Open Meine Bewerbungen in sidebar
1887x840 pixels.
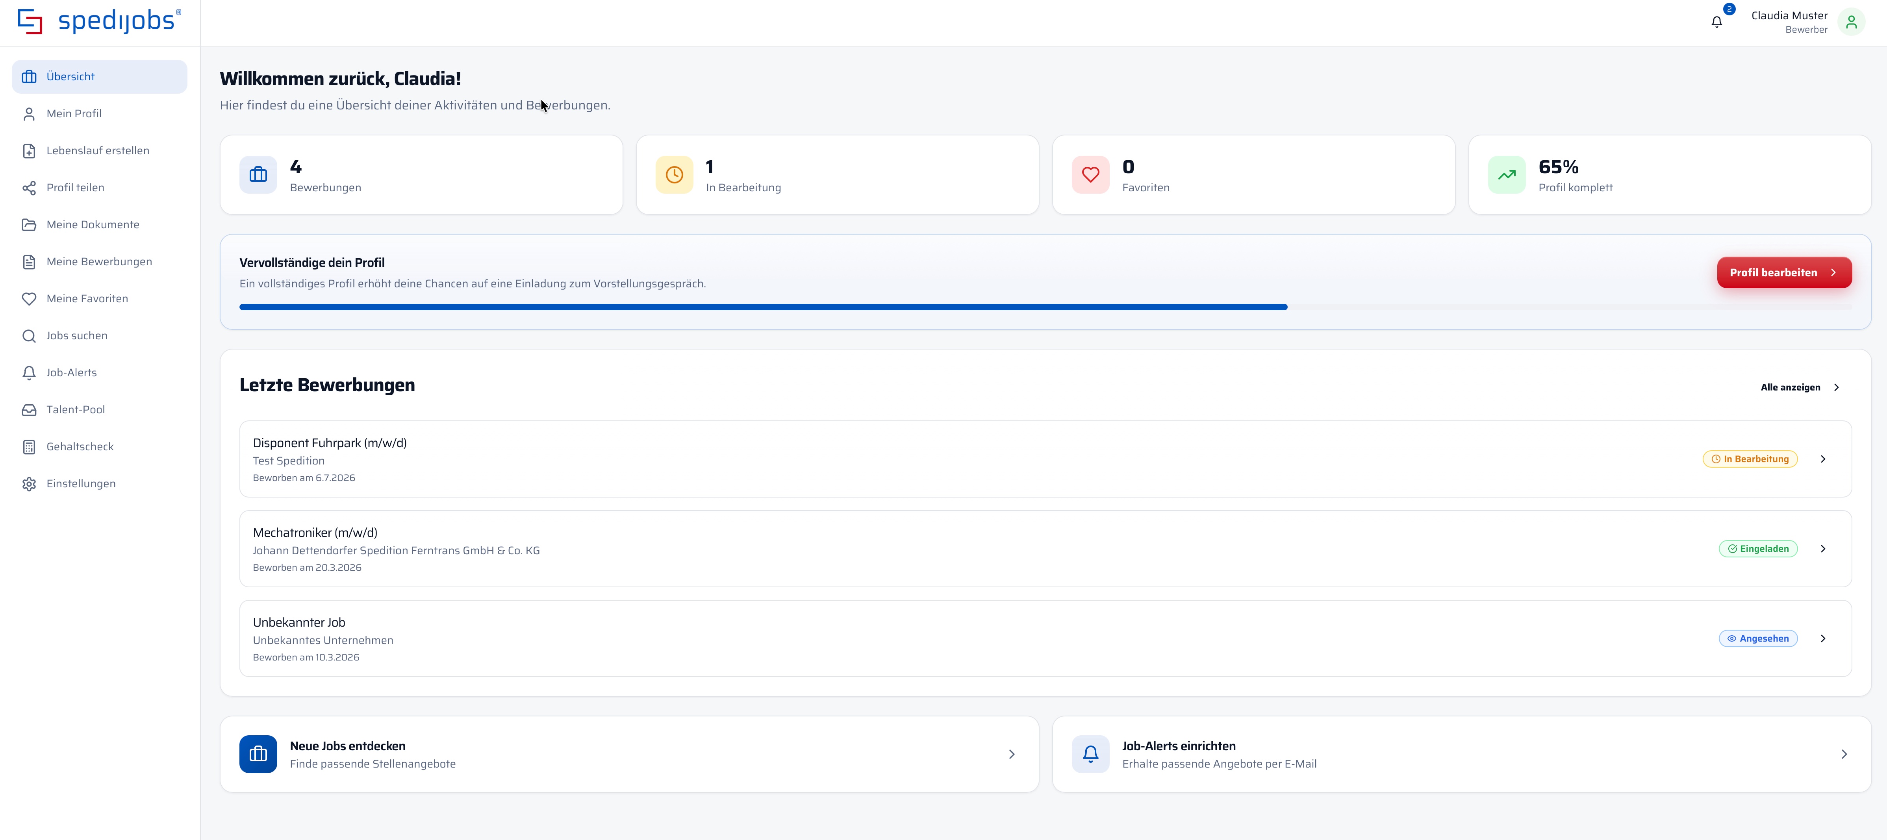click(x=100, y=261)
